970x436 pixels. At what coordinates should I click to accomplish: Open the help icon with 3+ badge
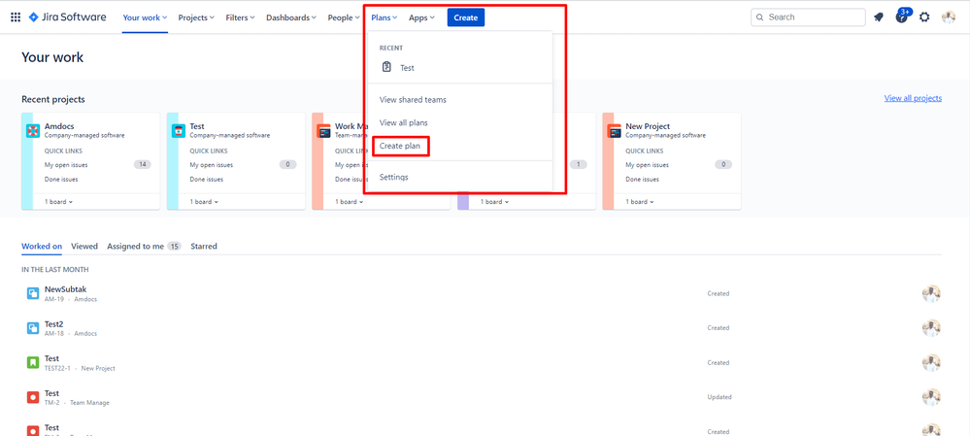902,17
